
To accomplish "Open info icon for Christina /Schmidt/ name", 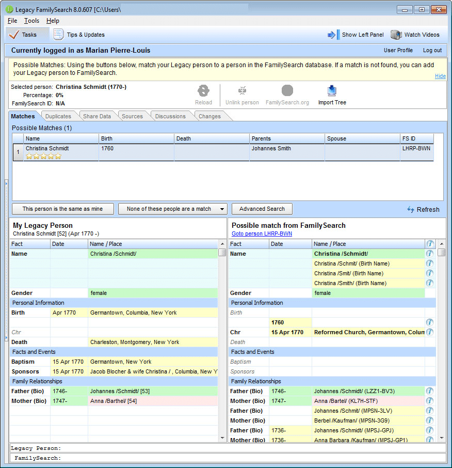I will click(430, 254).
